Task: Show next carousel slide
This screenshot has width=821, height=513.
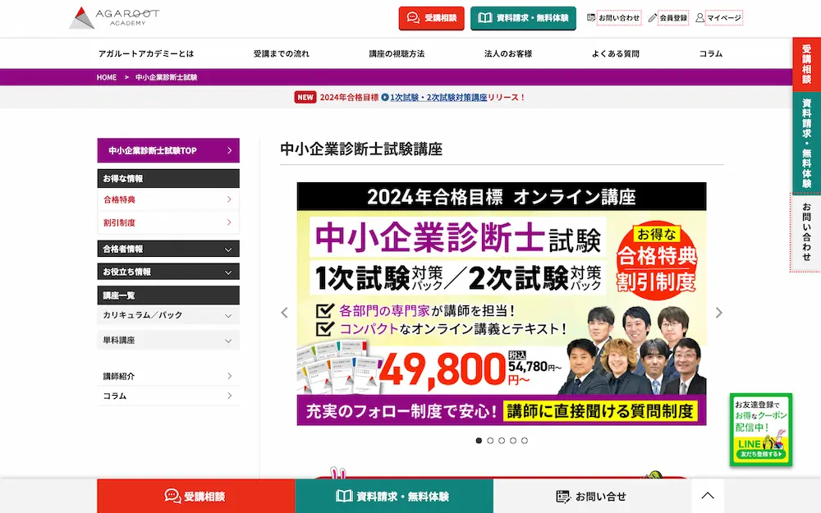Action: [x=719, y=313]
